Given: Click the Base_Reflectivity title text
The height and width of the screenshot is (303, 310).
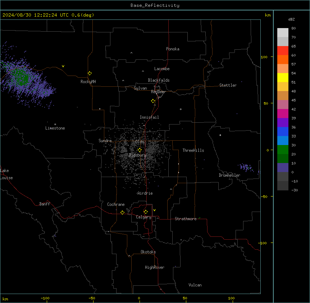Looking at the screenshot, I should click(155, 5).
